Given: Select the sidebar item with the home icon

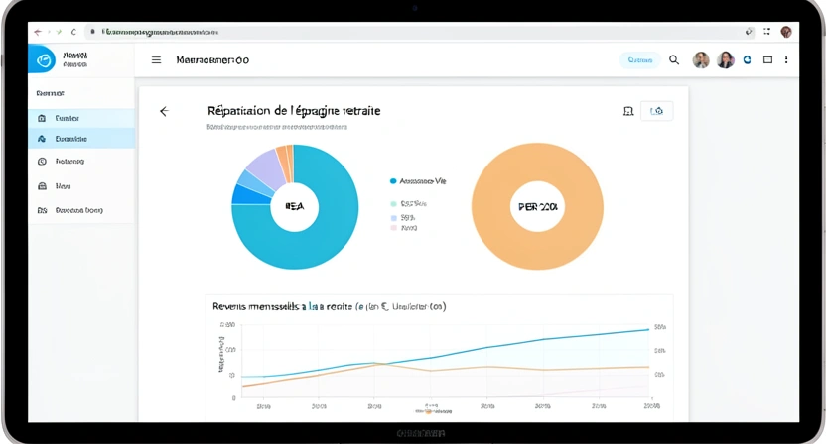Looking at the screenshot, I should tap(81, 118).
